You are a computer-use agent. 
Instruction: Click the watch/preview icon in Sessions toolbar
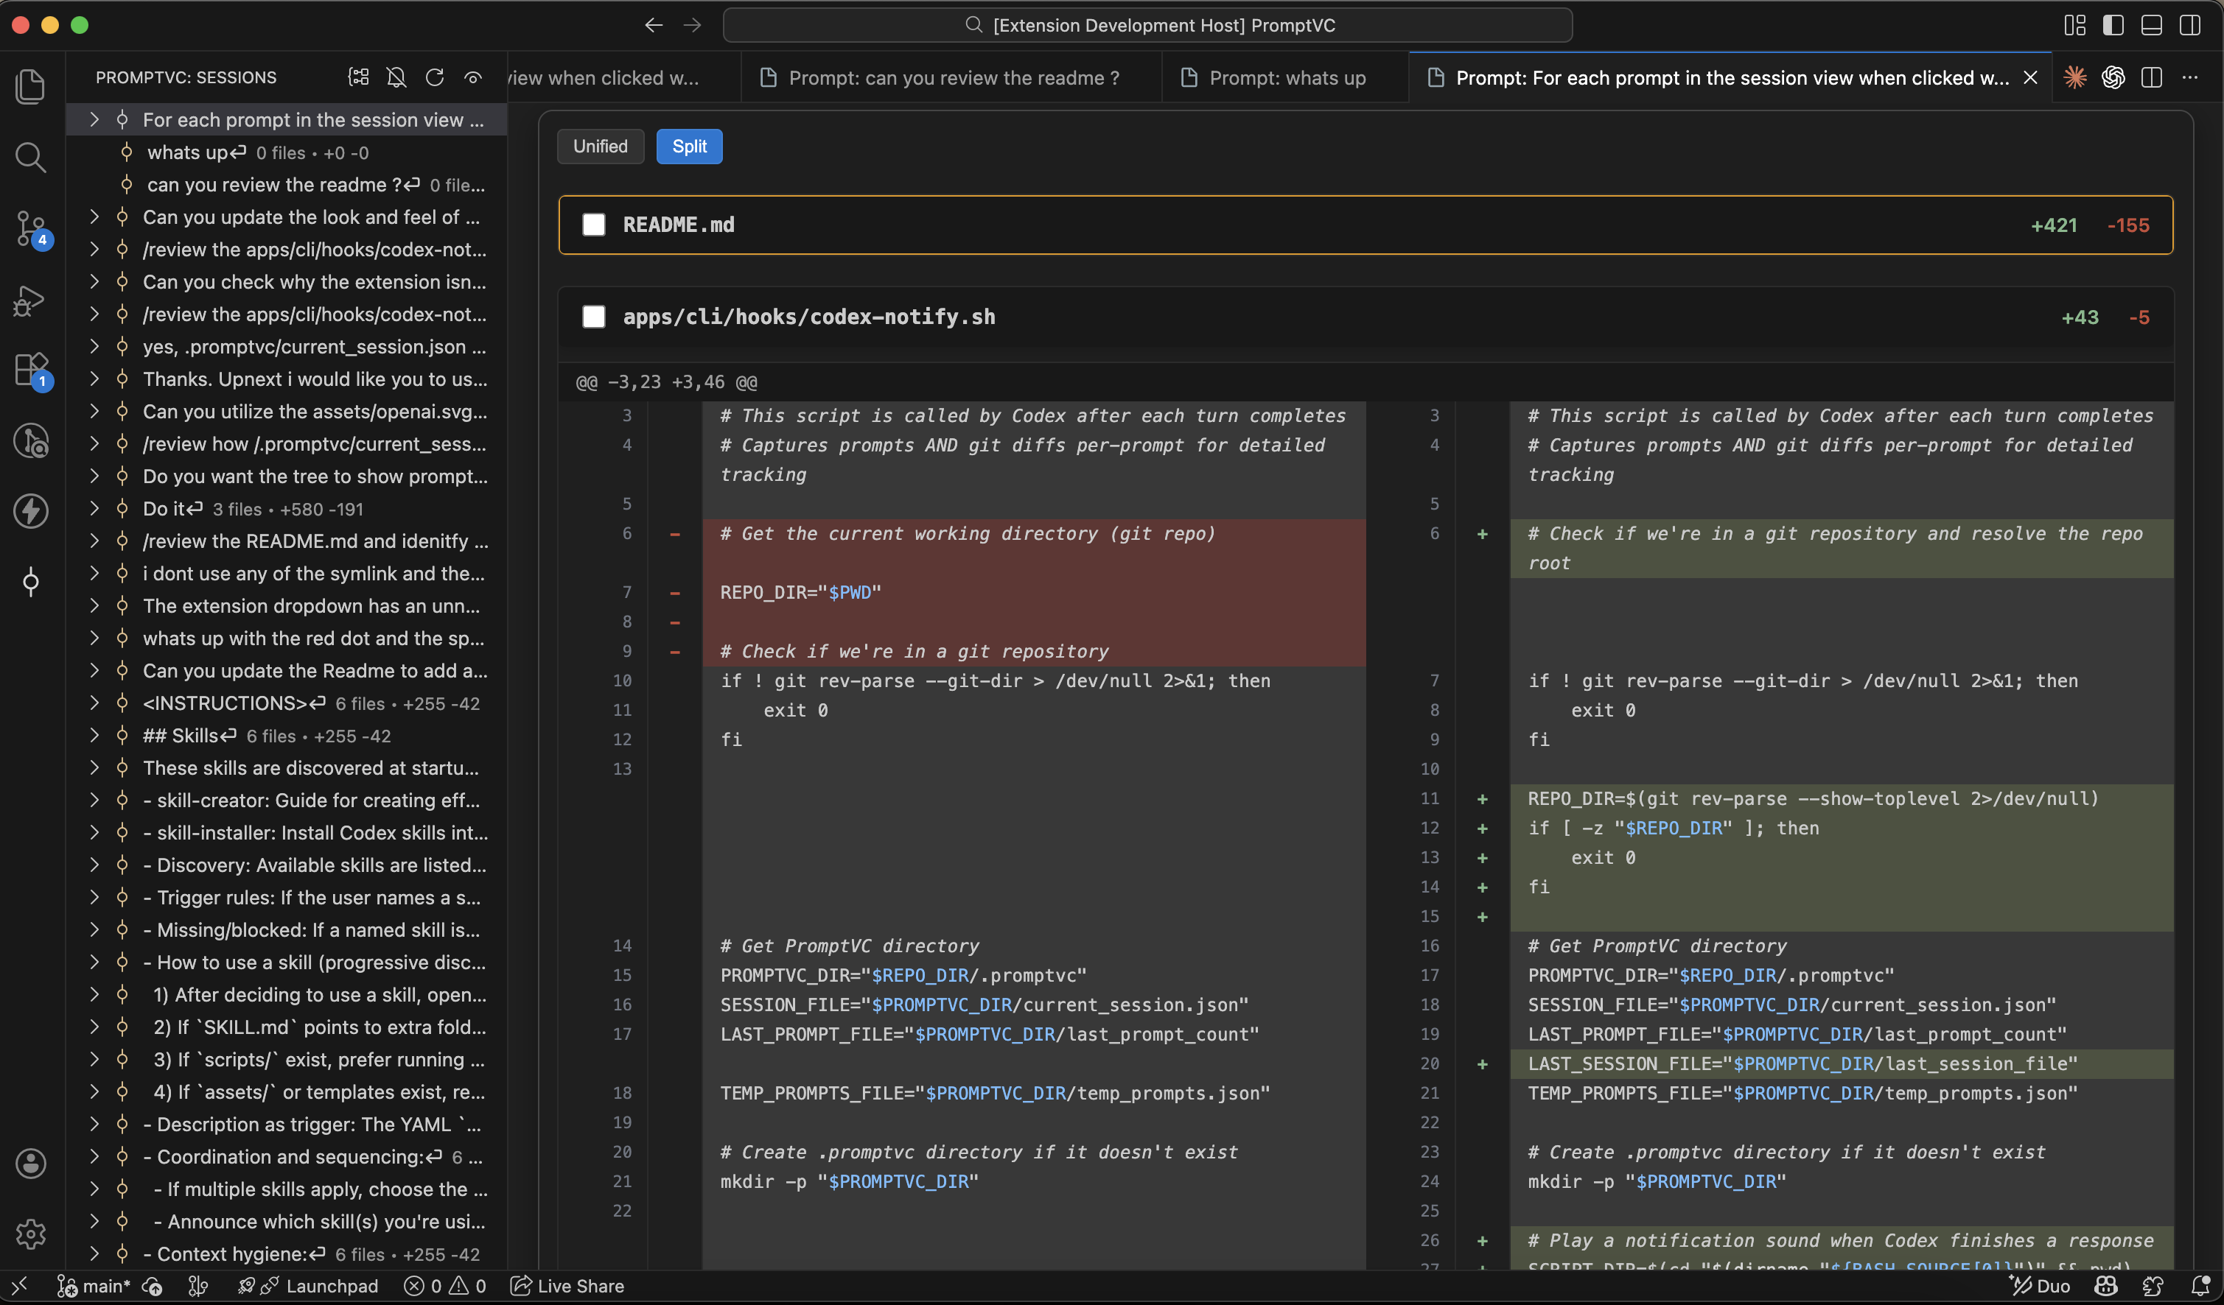coord(473,79)
